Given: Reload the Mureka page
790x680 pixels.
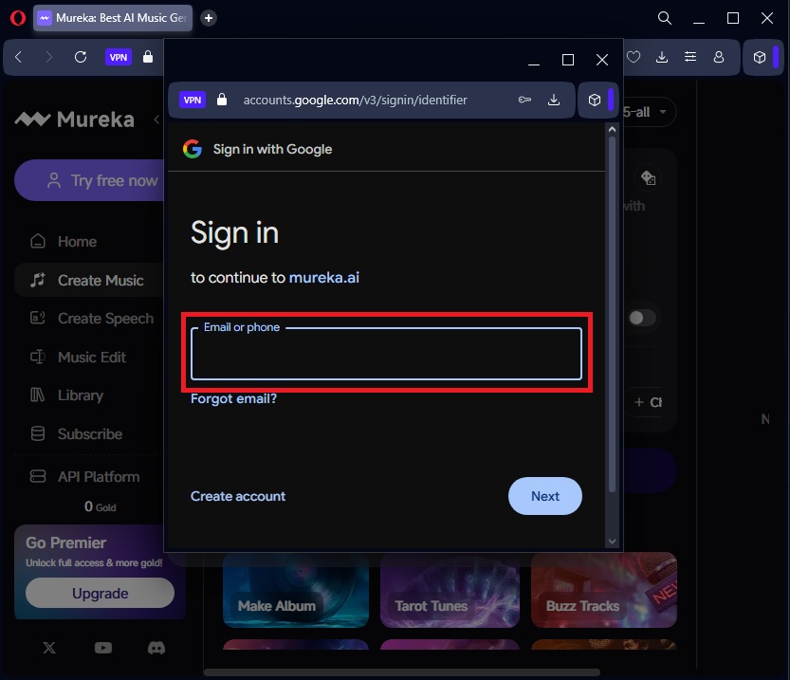Looking at the screenshot, I should coord(81,57).
